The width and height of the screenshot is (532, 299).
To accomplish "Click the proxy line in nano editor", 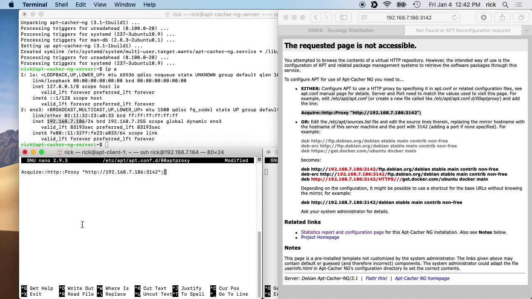I will tap(92, 172).
